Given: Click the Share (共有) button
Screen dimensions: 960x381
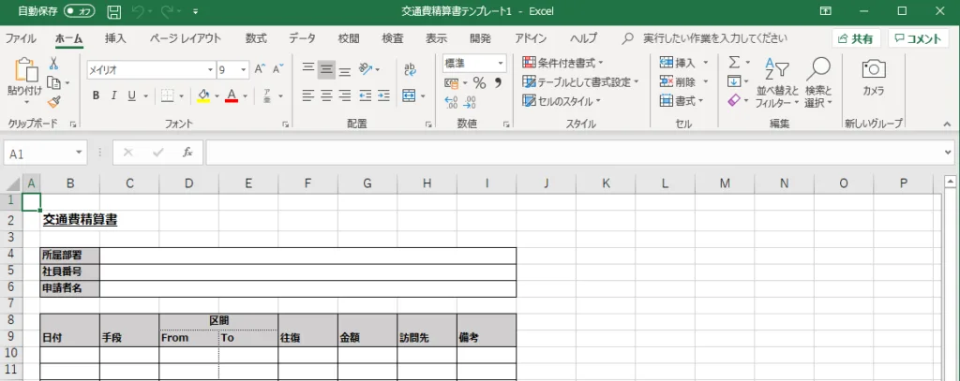Looking at the screenshot, I should [x=855, y=38].
